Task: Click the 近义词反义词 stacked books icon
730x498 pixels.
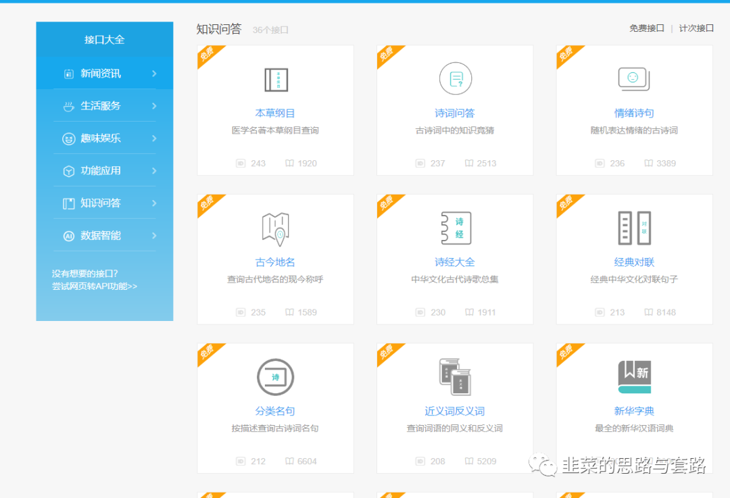Action: coord(455,376)
